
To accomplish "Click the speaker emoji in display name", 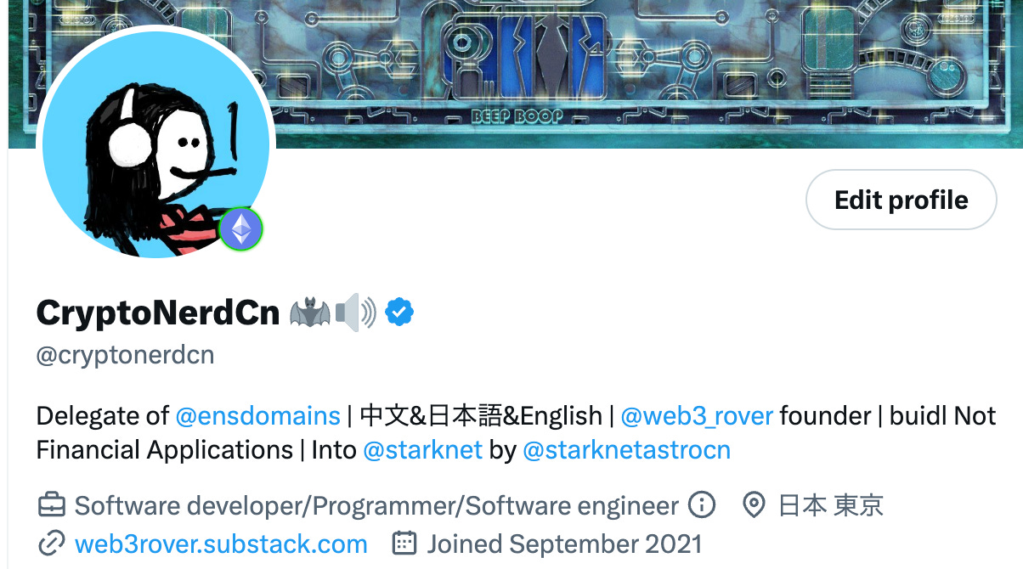I will 356,313.
